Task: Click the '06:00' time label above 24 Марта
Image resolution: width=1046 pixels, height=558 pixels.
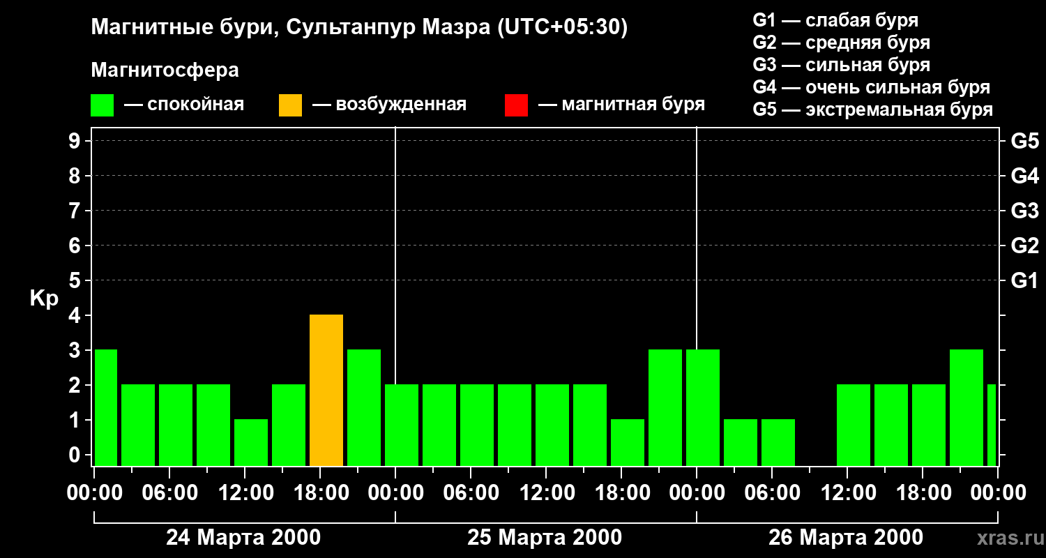Action: tap(169, 493)
